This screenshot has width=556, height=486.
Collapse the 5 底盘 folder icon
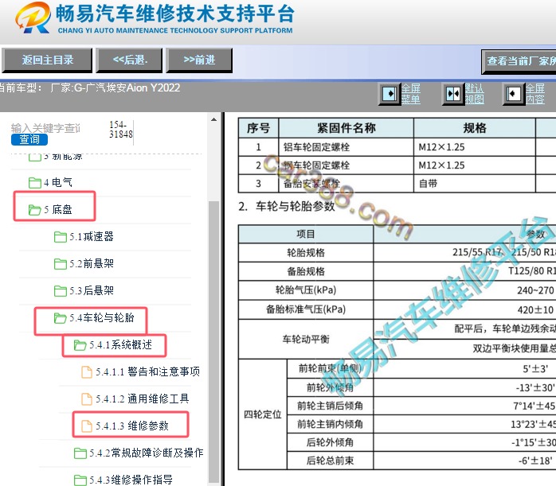click(35, 209)
